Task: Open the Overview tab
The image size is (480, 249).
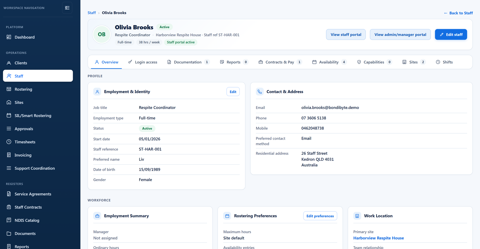Action: coord(106,62)
